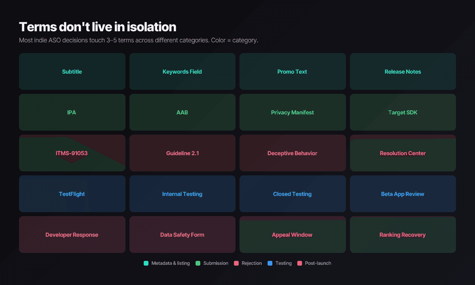
Task: Select the Subtitle term card
Action: coord(72,72)
